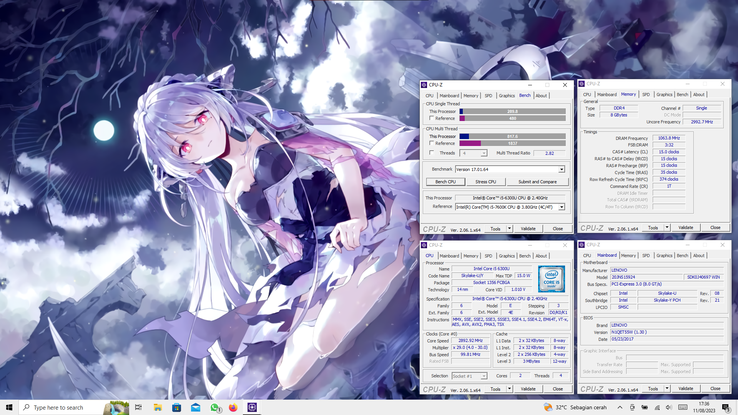Open battery status in system tray

tap(645, 407)
